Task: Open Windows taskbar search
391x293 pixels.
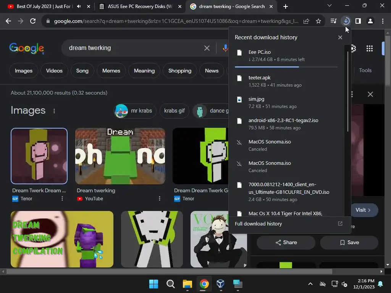Action: click(171, 284)
